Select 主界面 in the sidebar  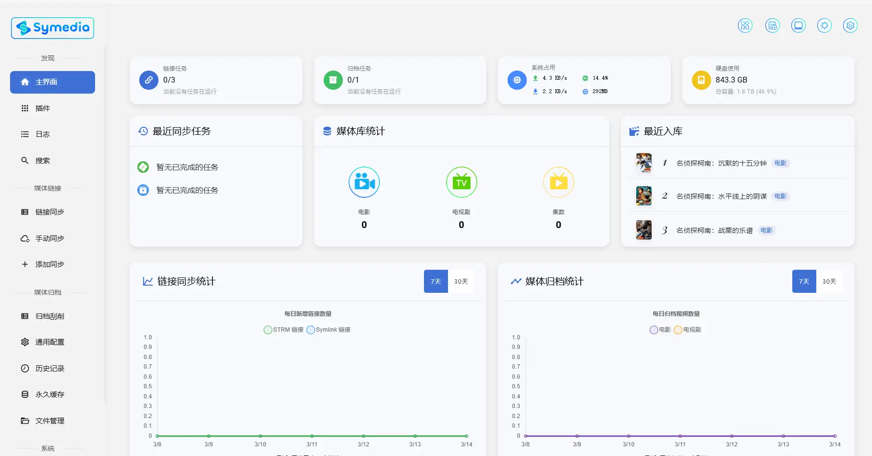pyautogui.click(x=52, y=82)
